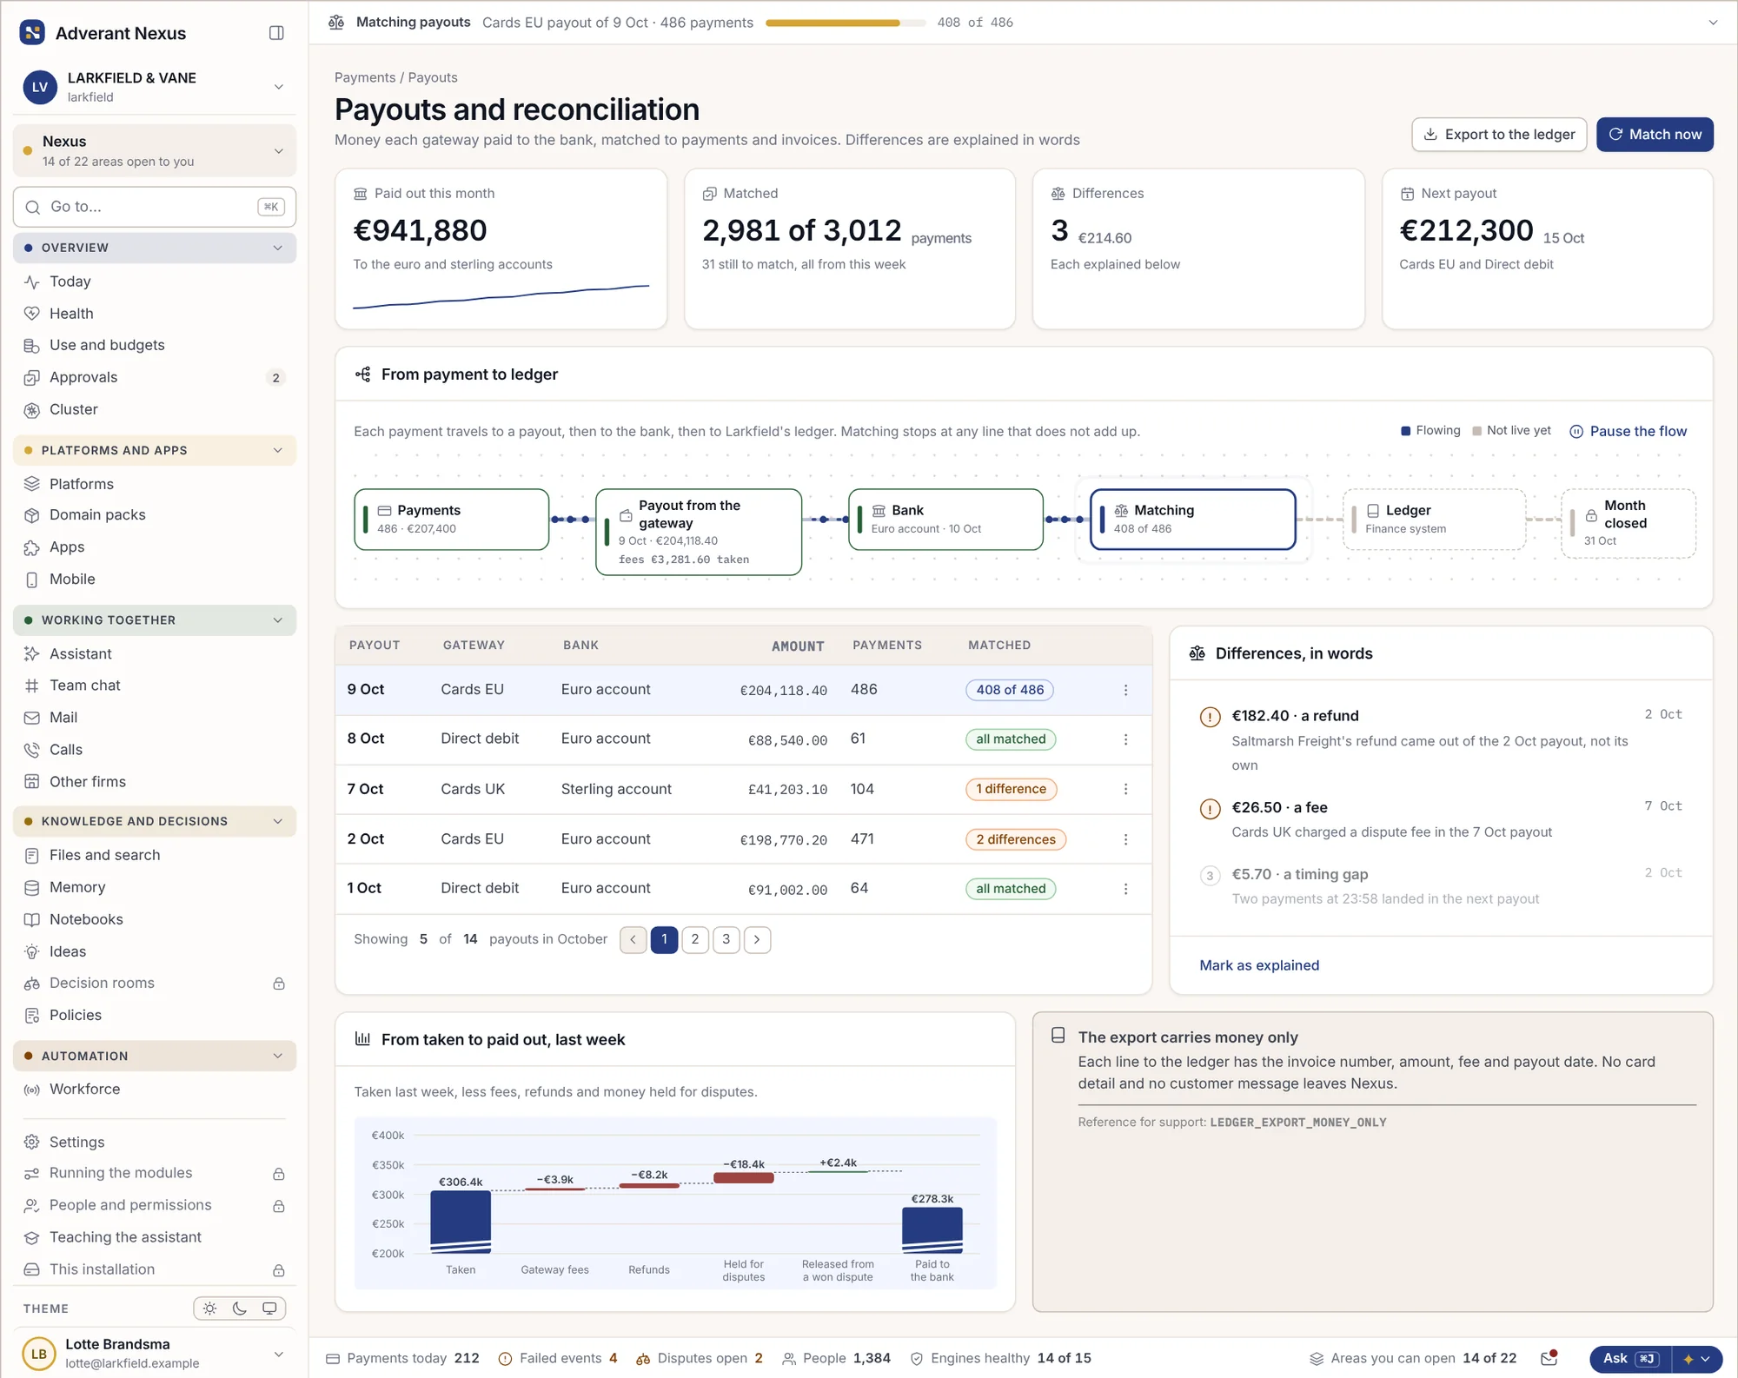Expand the Nexus areas dropdown
Image resolution: width=1738 pixels, height=1378 pixels.
(278, 151)
